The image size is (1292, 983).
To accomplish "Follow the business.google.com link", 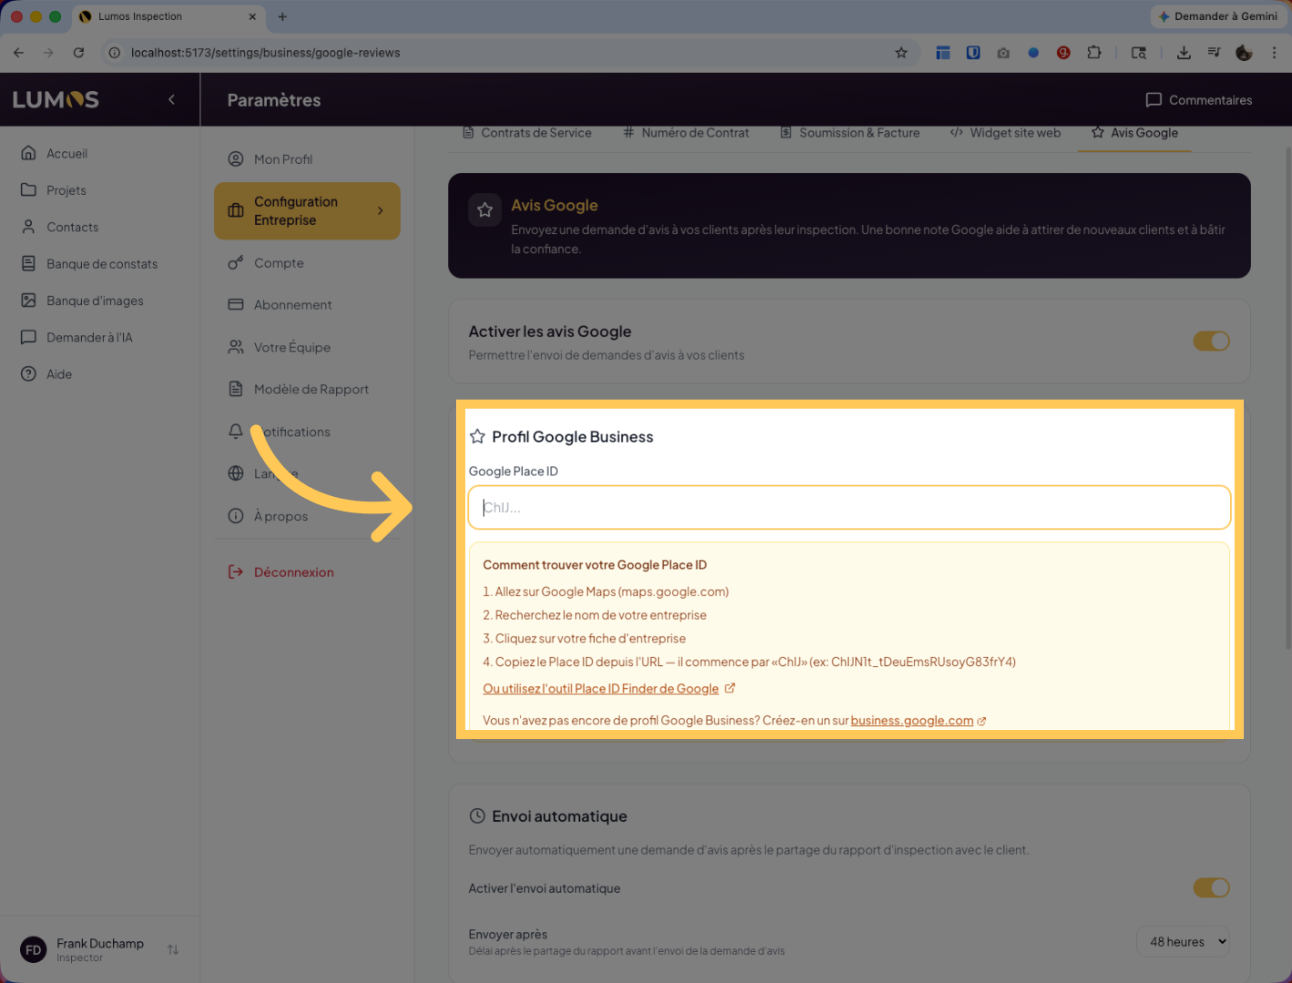I will [x=911, y=721].
